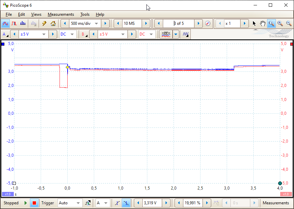The width and height of the screenshot is (294, 209).
Task: Increase number of samples from 10 MS
Action: point(146,23)
